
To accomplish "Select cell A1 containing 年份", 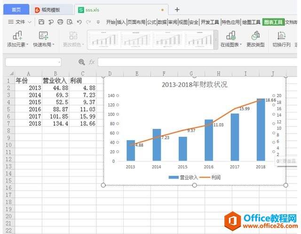I will coord(28,81).
